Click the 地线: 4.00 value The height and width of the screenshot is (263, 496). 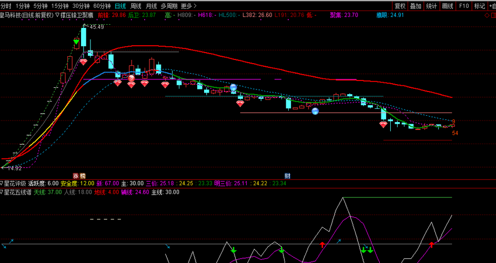pos(107,192)
